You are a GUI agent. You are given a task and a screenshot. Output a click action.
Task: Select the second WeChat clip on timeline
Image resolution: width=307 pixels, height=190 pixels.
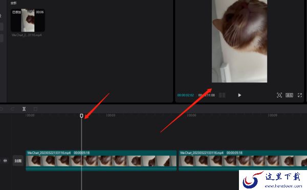click(243, 160)
